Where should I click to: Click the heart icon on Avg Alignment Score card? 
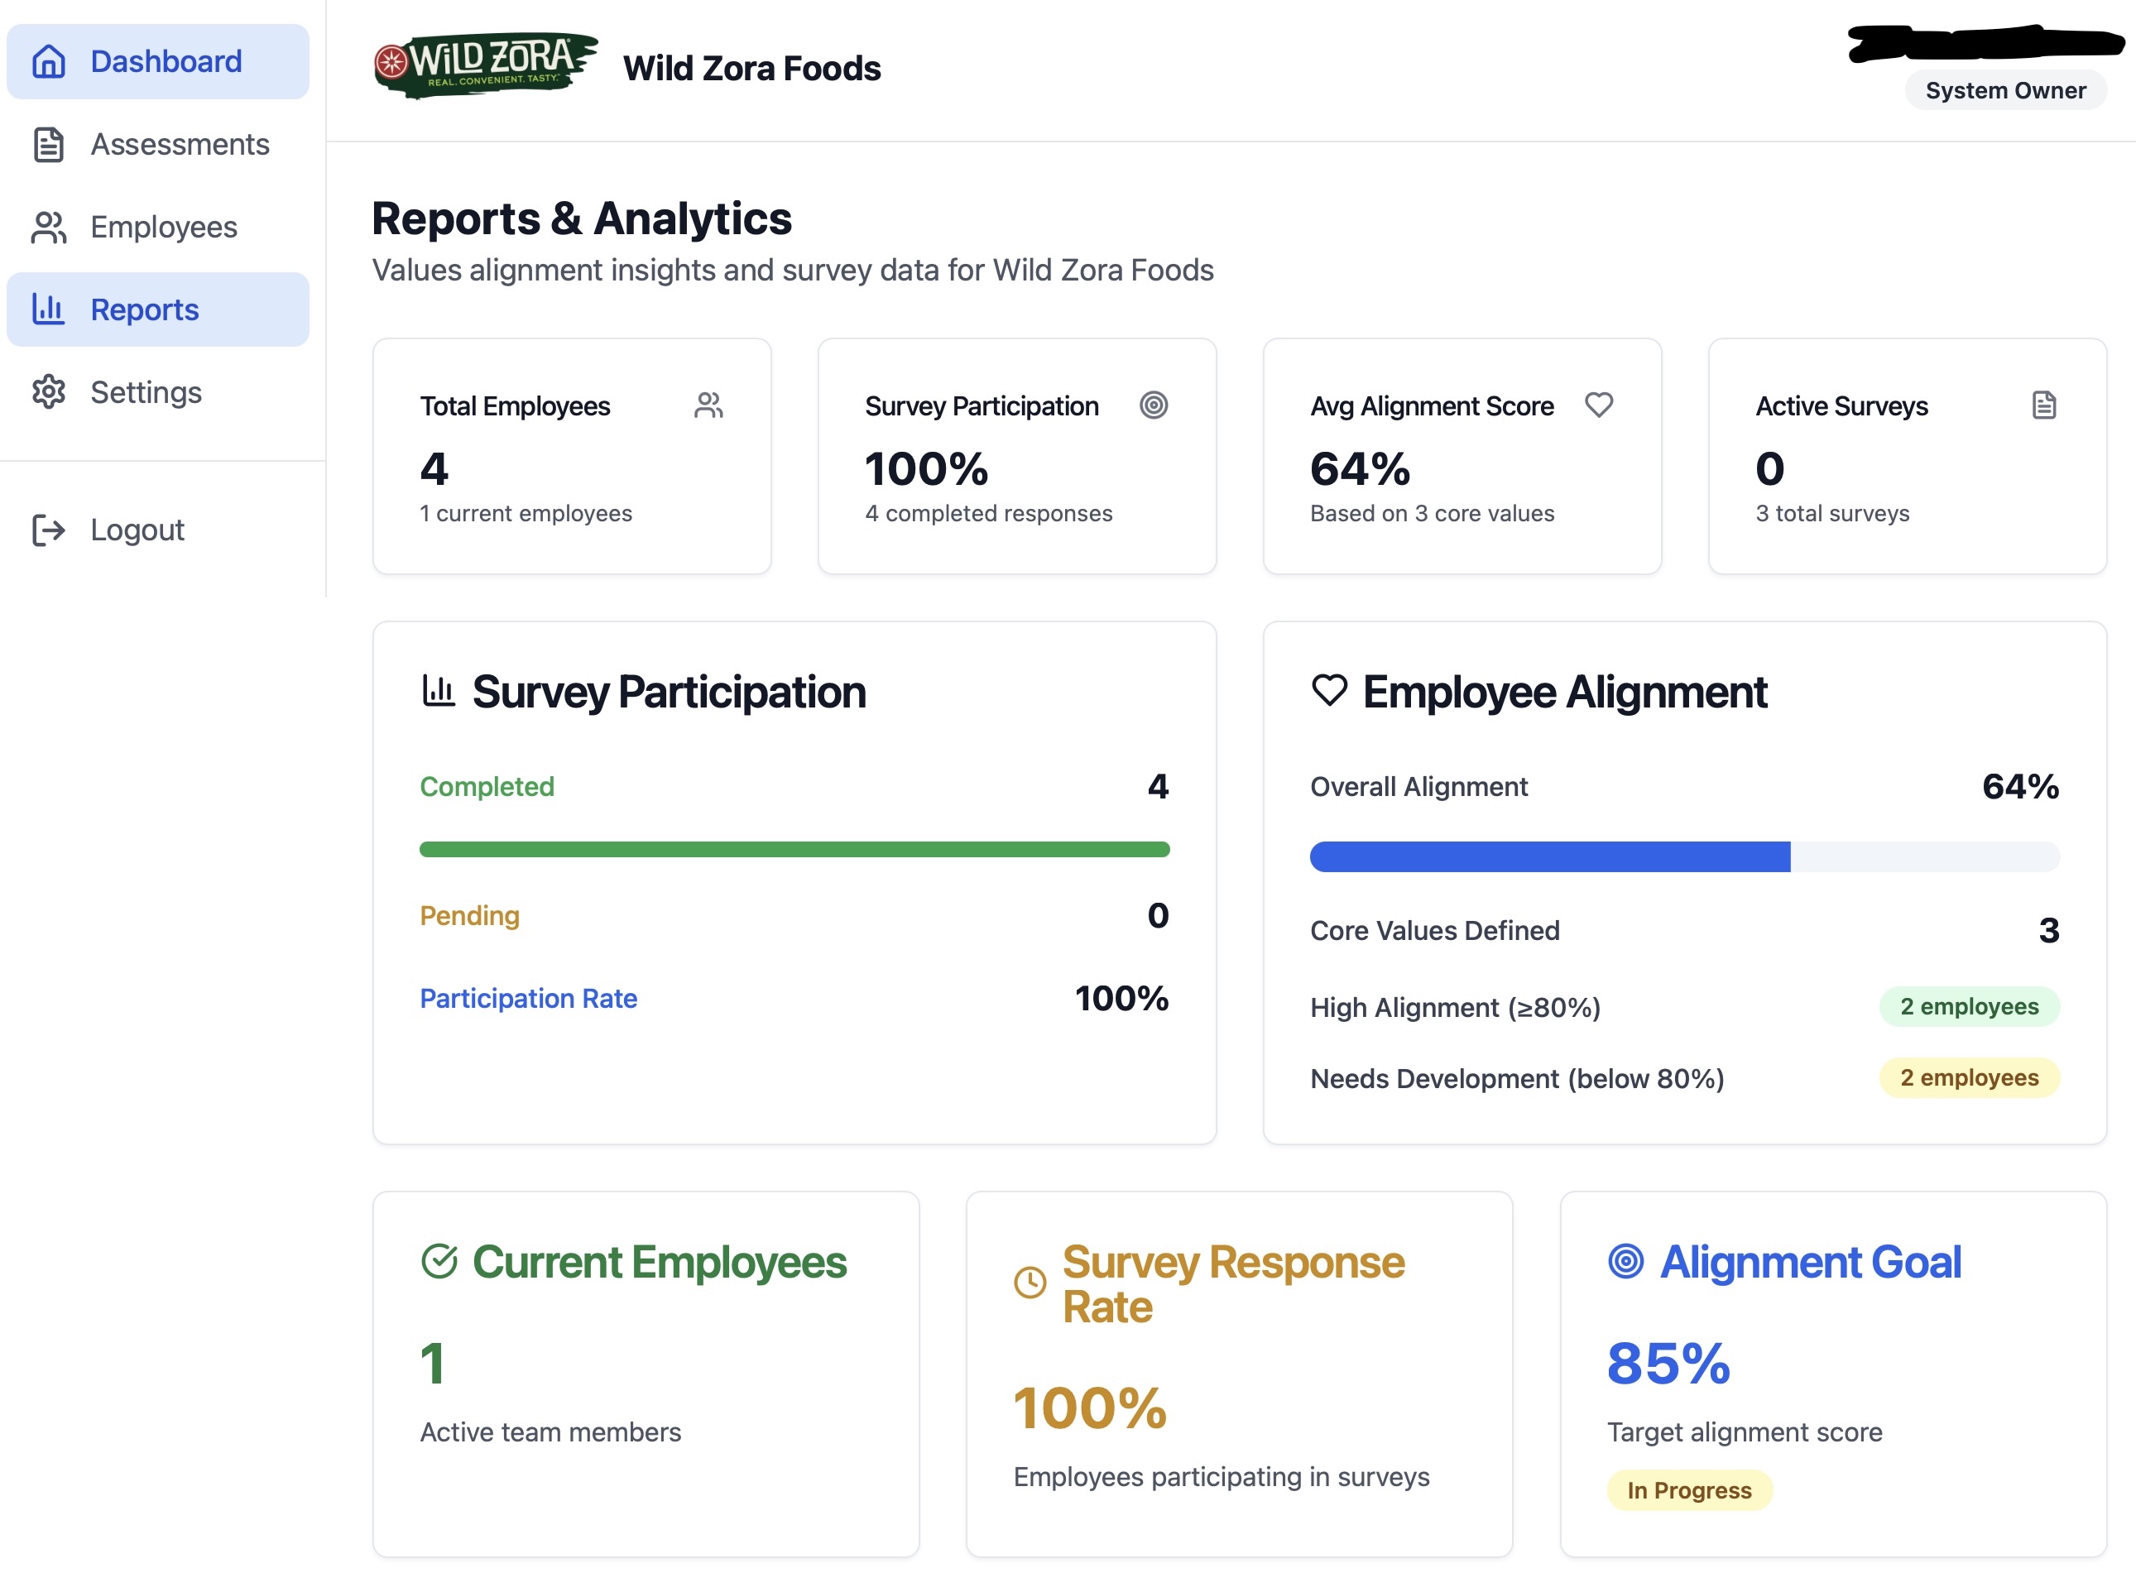click(1599, 405)
